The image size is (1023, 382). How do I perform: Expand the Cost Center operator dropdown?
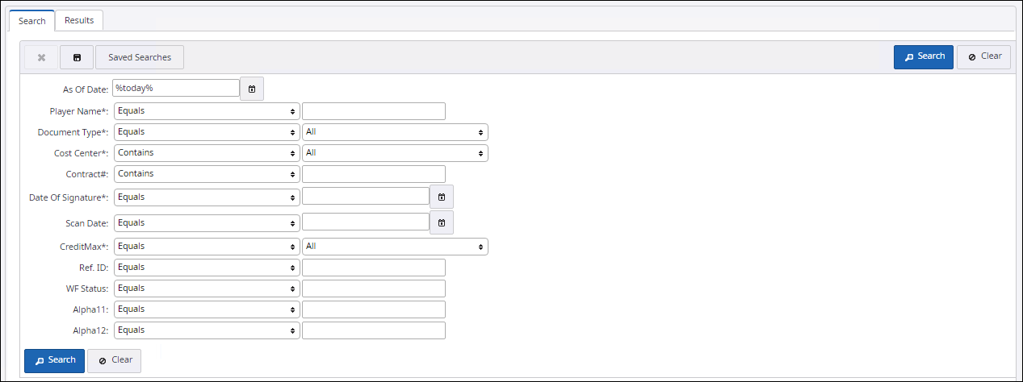207,153
